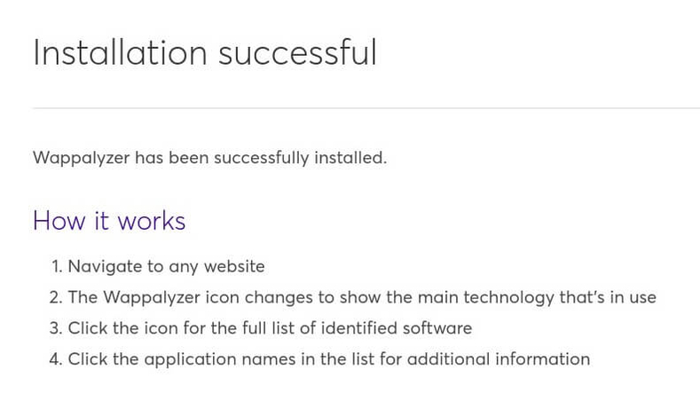Click list number "4." in the steps

click(56, 359)
